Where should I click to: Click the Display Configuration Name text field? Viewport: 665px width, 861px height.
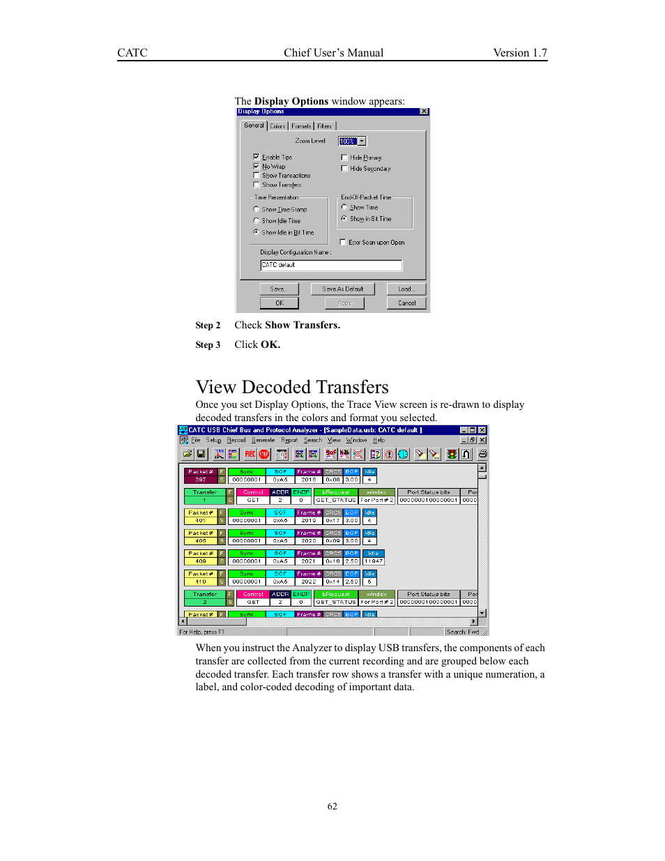[x=331, y=265]
